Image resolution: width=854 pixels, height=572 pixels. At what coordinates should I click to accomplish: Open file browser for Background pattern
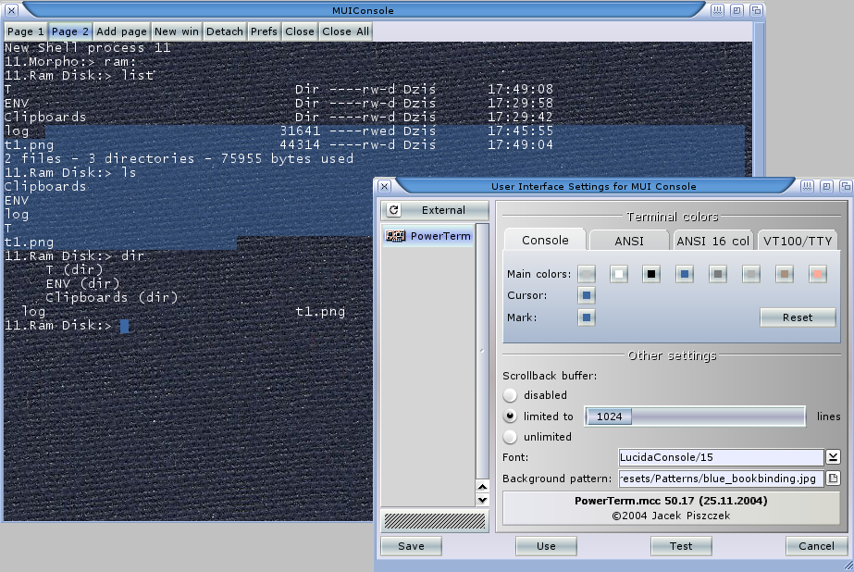tap(833, 479)
